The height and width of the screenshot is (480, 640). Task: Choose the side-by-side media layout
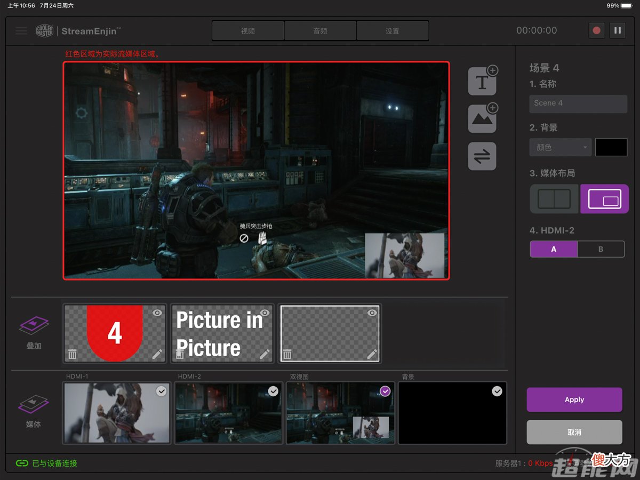click(554, 199)
